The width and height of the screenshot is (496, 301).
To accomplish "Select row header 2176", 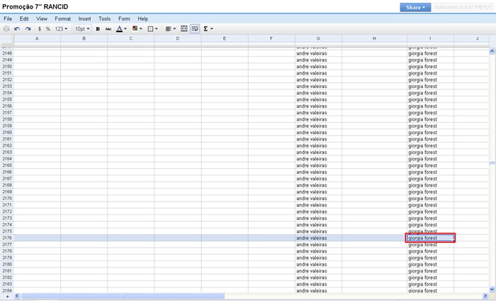I will [7, 238].
